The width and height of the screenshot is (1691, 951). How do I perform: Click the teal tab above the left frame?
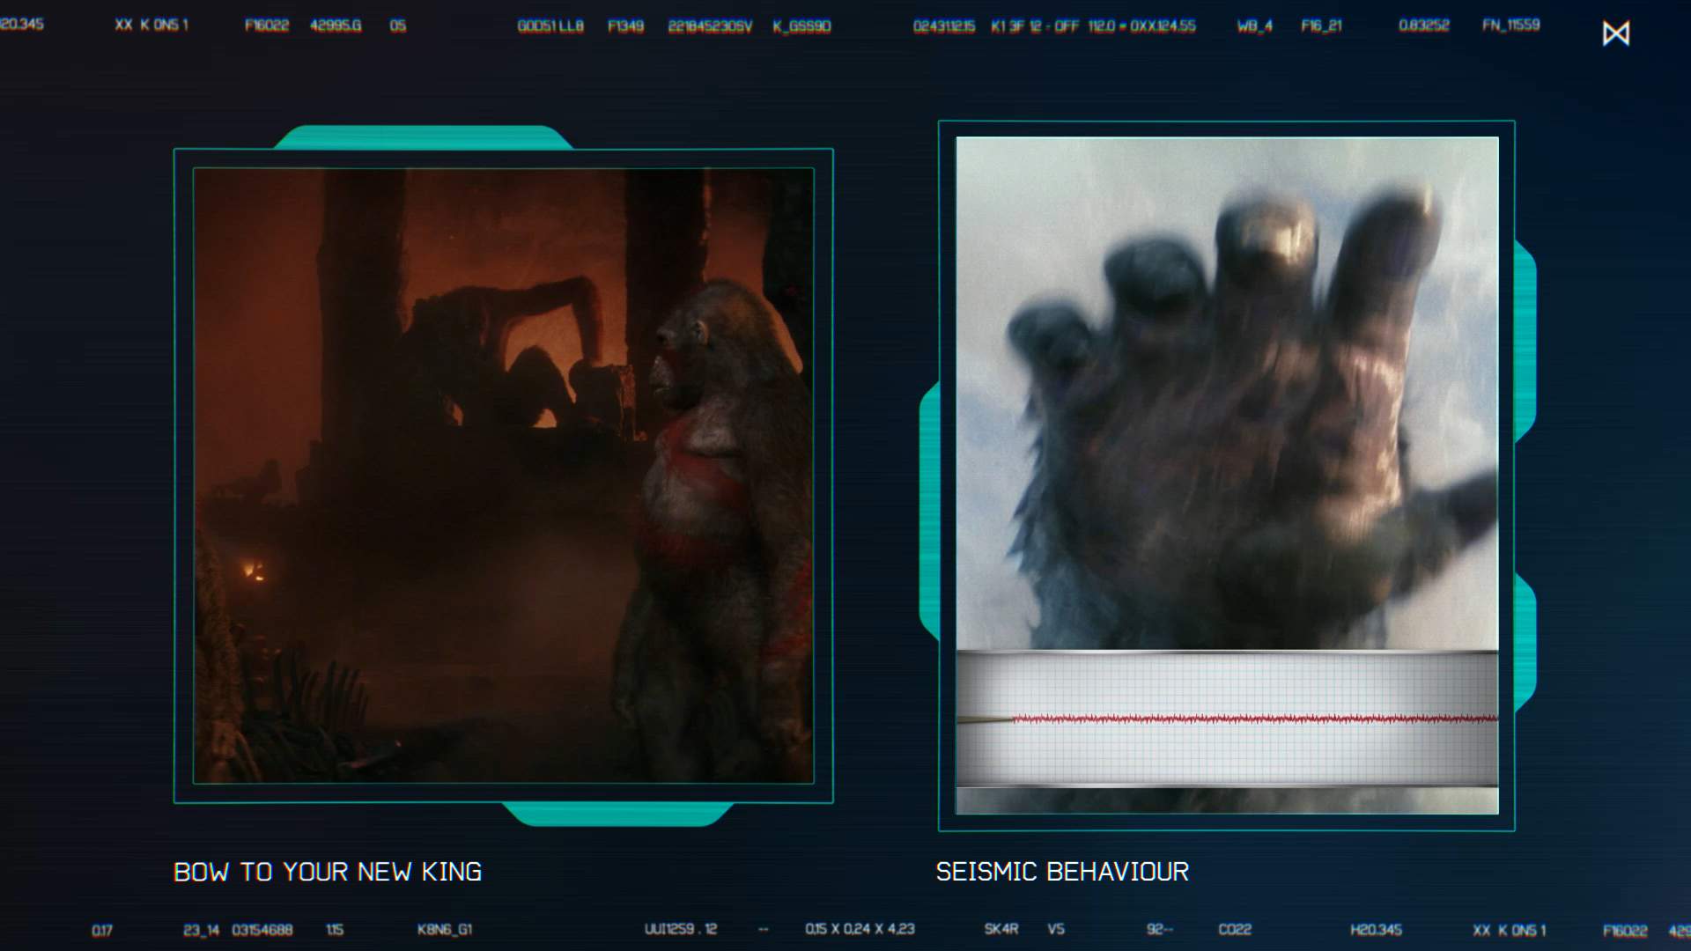424,137
